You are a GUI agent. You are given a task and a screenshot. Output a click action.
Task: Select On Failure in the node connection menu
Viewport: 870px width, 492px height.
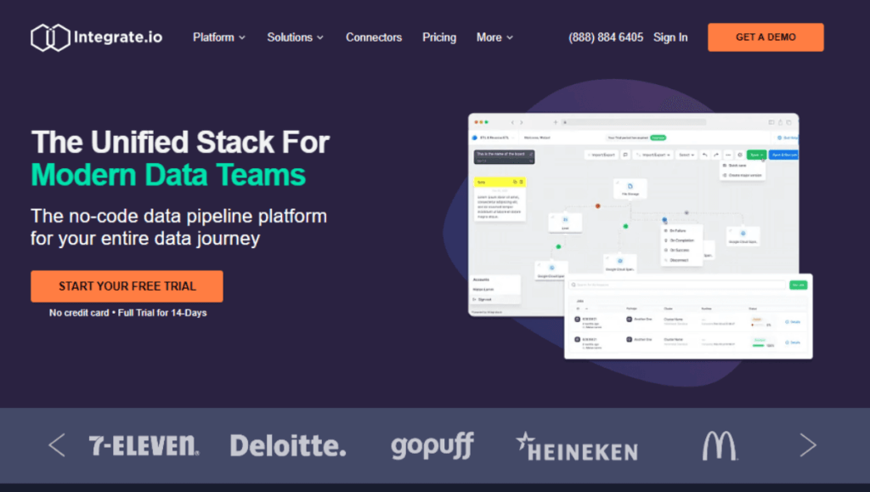coord(678,230)
